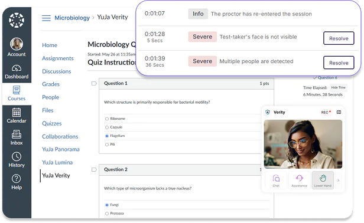Open the Dashboard icon in sidebar

point(17,68)
